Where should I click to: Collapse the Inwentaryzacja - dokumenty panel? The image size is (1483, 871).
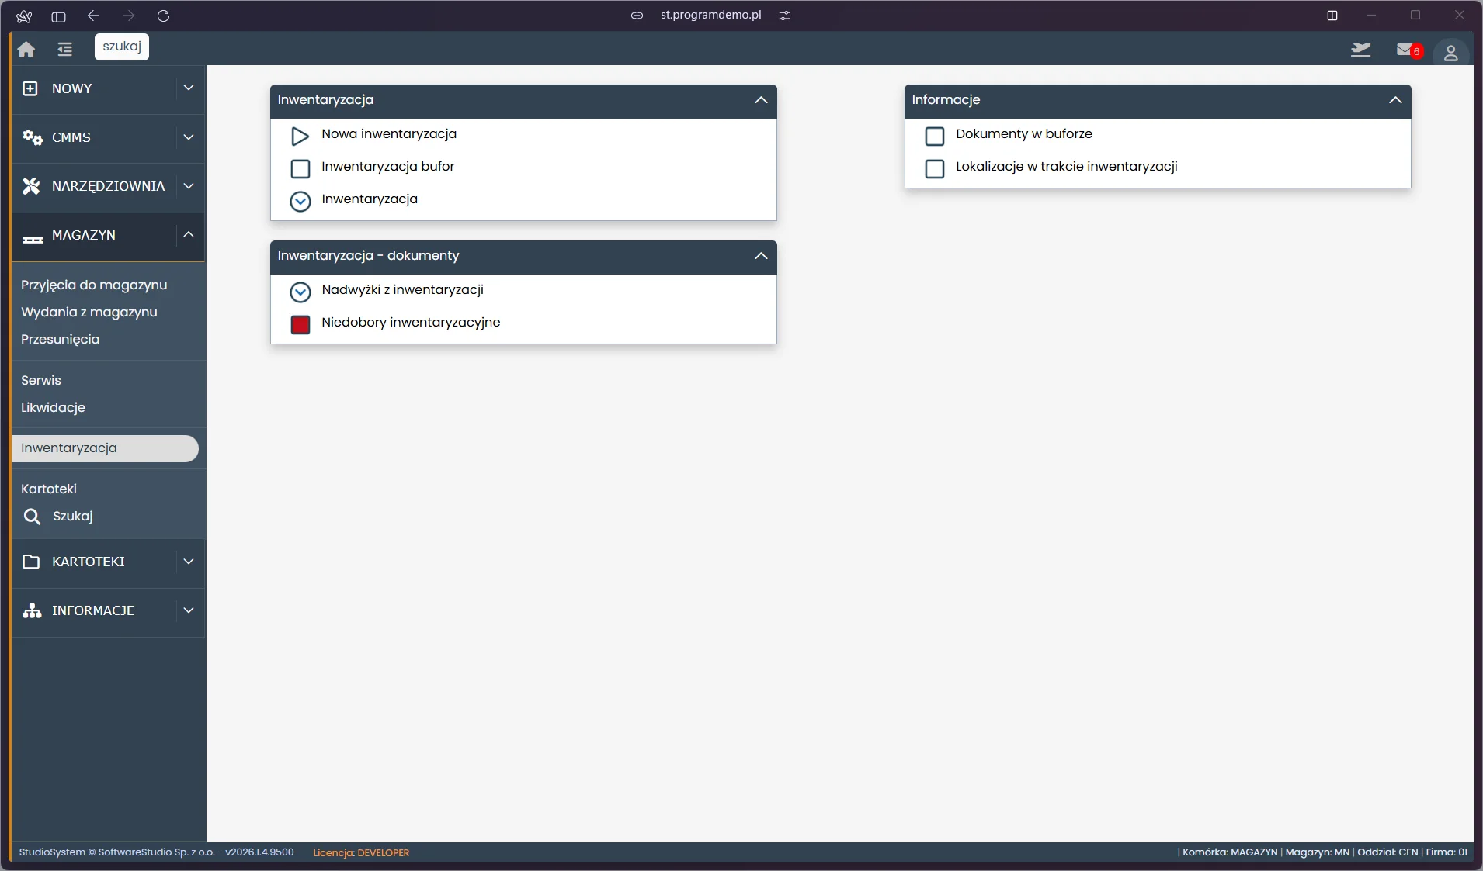pos(761,256)
